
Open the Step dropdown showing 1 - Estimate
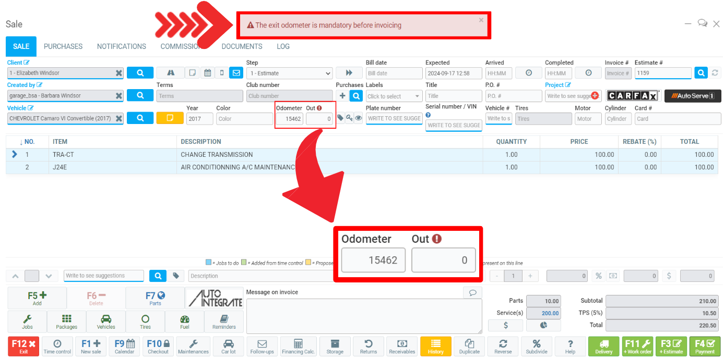coord(289,73)
